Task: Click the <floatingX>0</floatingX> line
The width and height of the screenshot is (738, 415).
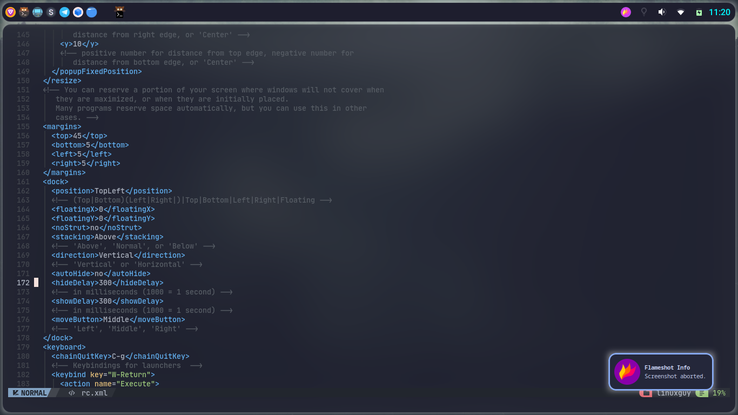Action: click(x=103, y=210)
